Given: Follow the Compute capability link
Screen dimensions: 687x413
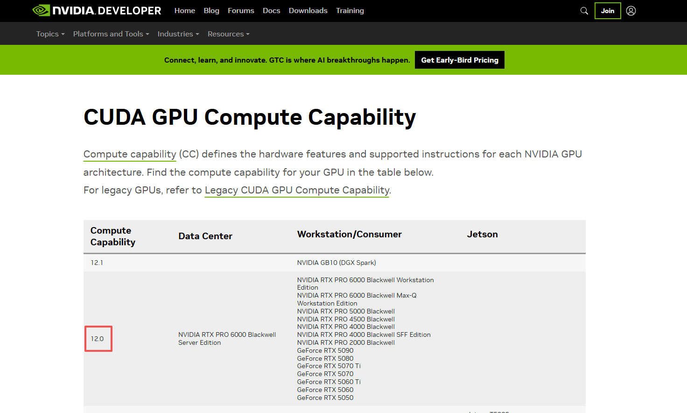Looking at the screenshot, I should 130,154.
